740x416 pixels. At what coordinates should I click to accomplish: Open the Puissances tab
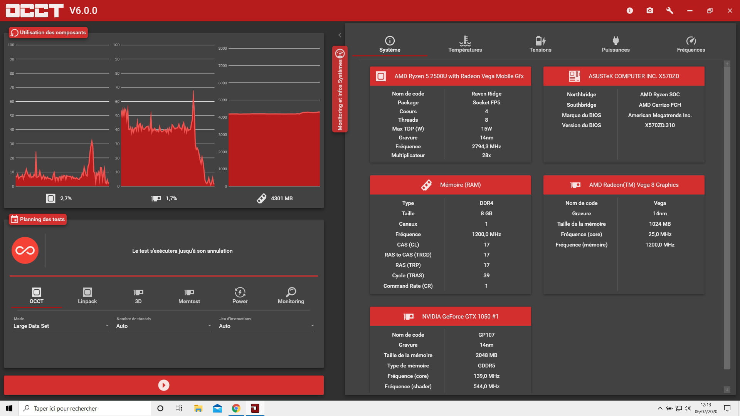(x=616, y=44)
